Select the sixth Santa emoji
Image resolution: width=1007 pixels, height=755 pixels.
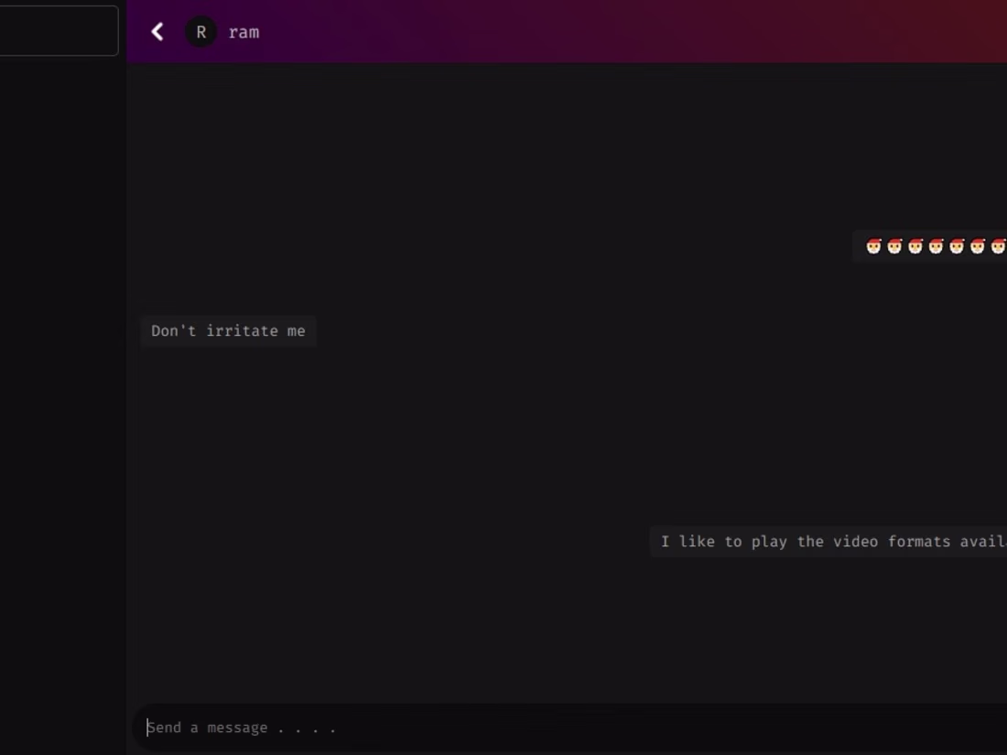(978, 246)
